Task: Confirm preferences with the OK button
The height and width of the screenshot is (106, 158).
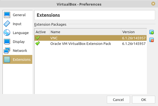Action: (x=144, y=100)
